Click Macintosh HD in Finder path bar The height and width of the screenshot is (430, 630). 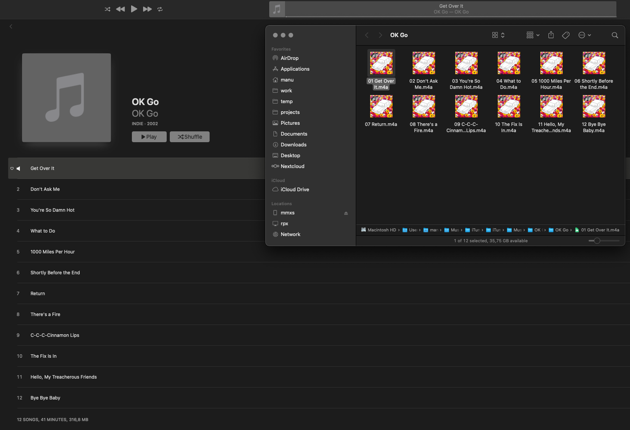(x=379, y=230)
